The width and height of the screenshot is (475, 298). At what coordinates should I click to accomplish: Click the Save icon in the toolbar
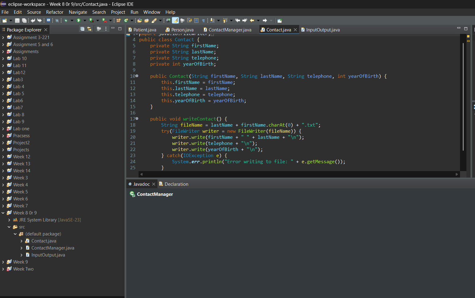[x=17, y=20]
